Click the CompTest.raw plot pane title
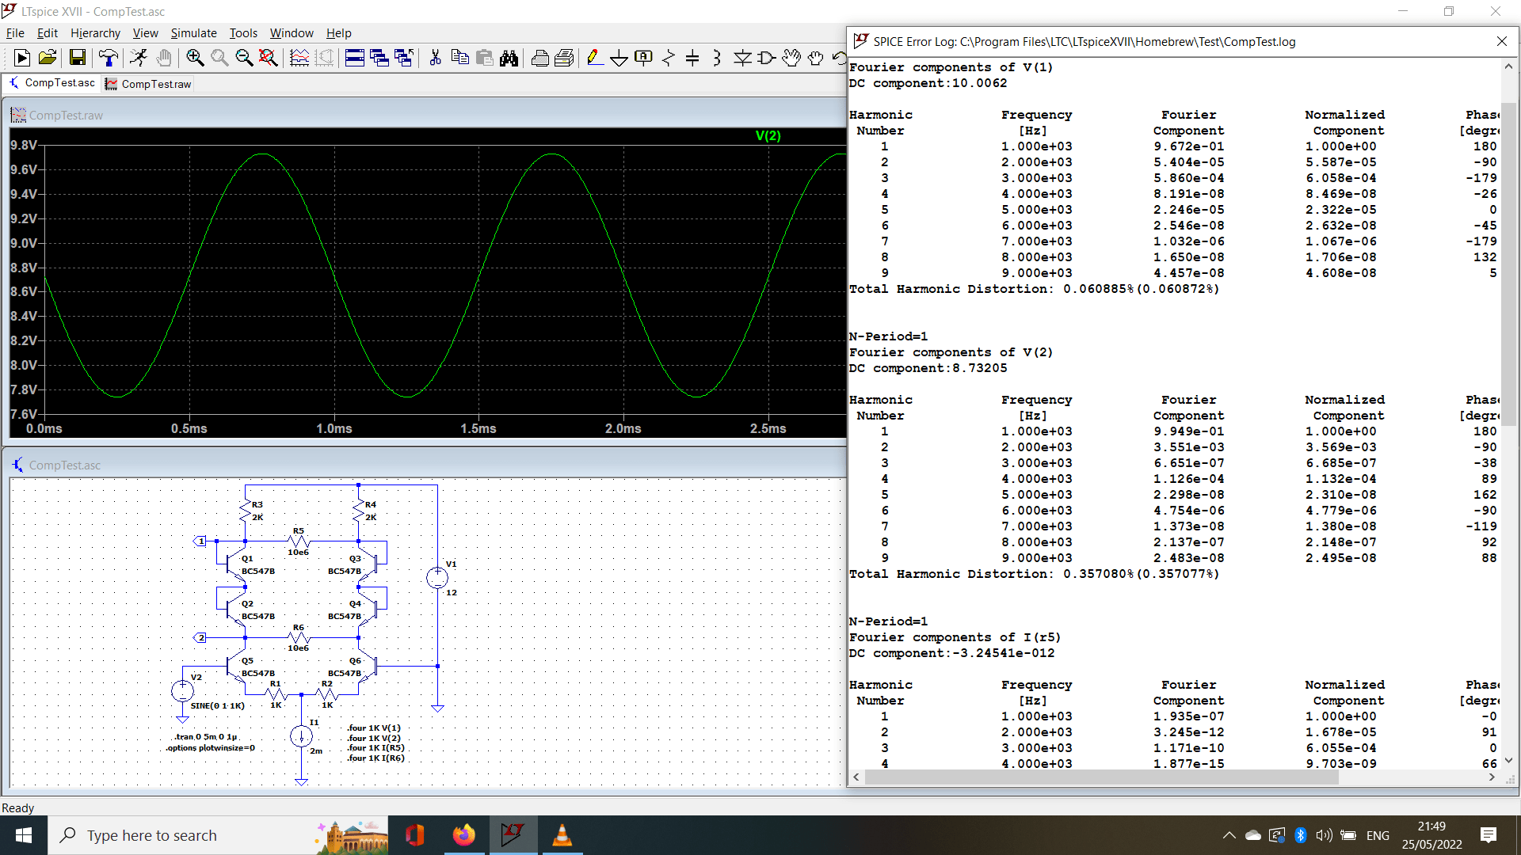Image resolution: width=1521 pixels, height=855 pixels. (66, 116)
